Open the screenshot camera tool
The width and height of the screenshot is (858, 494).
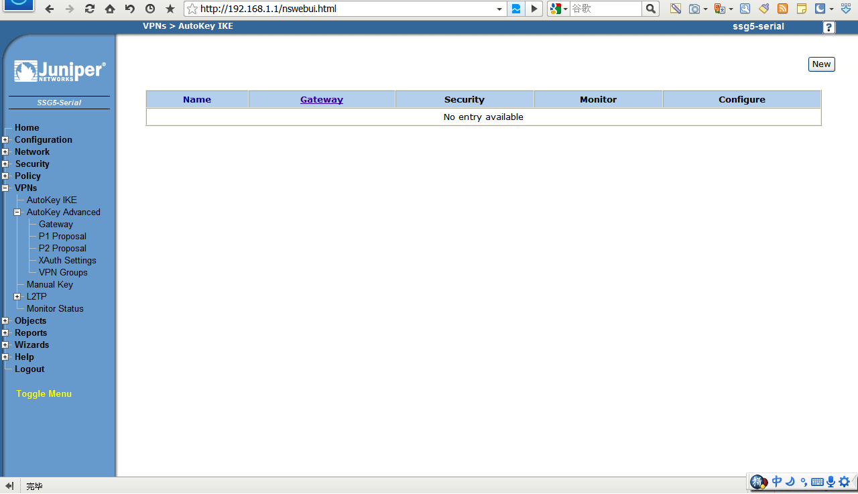tap(694, 9)
